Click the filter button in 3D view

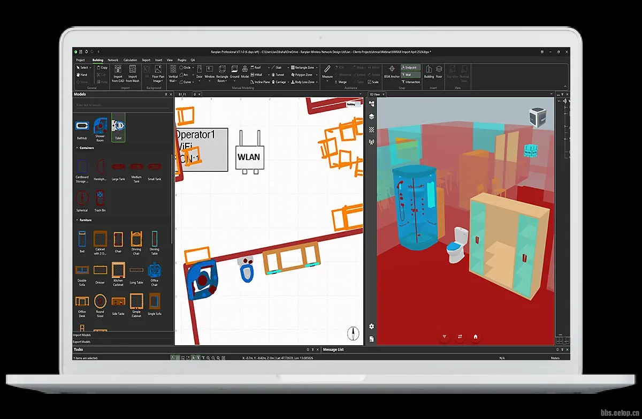click(444, 337)
